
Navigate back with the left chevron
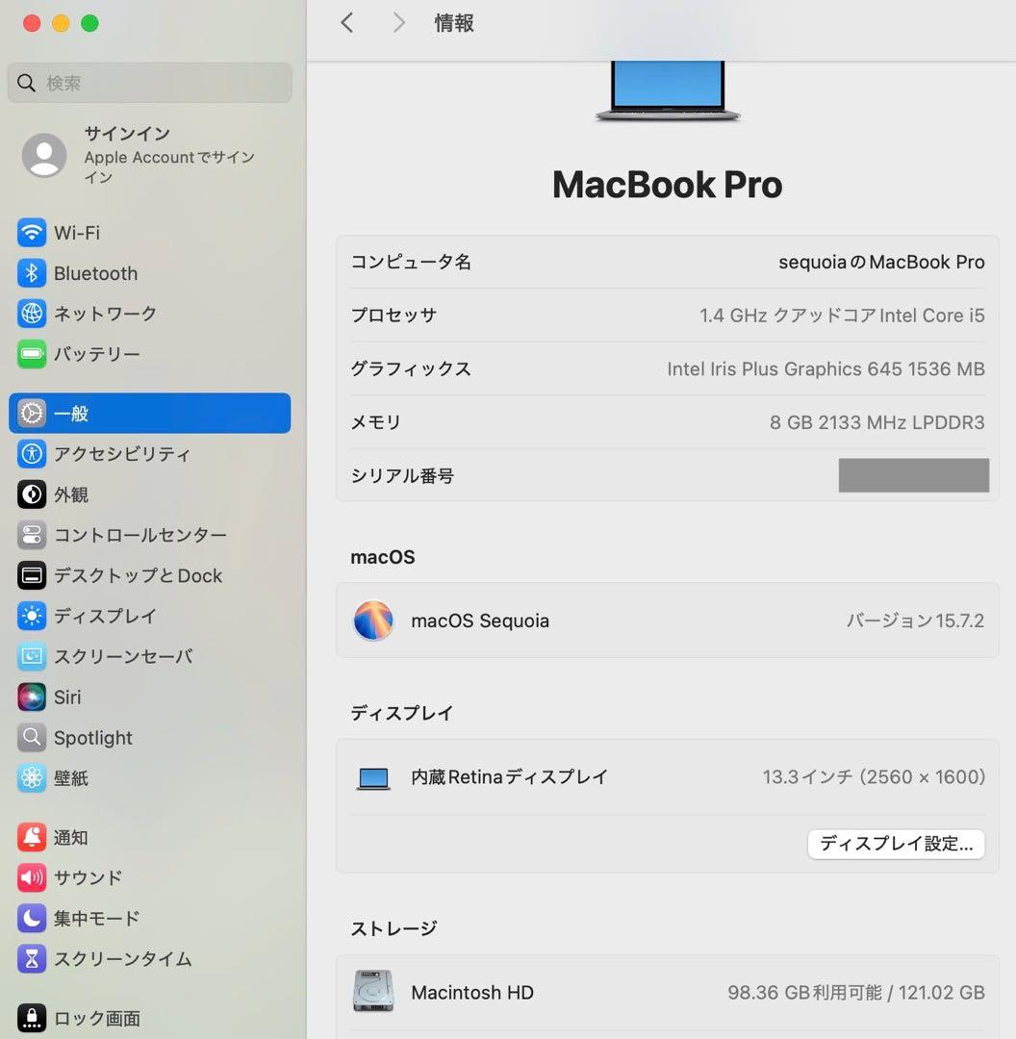point(347,22)
